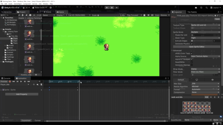Open Unity cloud services icon
The height and width of the screenshot is (125, 223).
coord(196,8)
